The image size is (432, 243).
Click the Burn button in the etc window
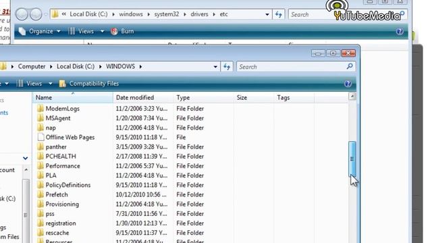click(x=122, y=32)
